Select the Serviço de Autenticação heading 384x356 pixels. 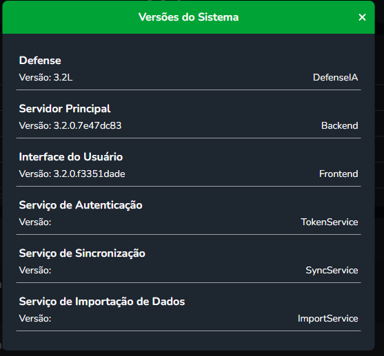(x=81, y=205)
